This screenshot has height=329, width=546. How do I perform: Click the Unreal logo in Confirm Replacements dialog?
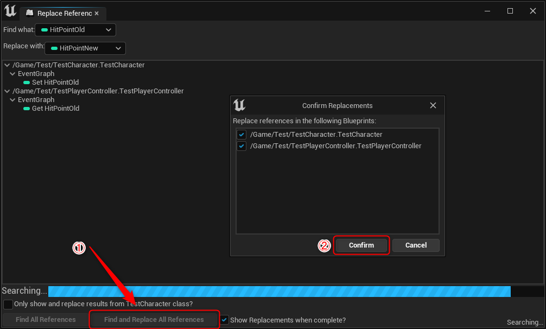tap(239, 105)
